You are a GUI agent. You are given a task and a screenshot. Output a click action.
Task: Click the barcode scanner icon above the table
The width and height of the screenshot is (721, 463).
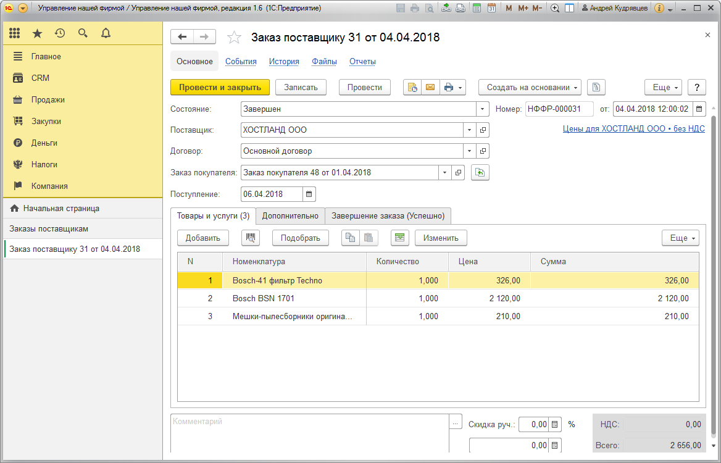click(251, 238)
